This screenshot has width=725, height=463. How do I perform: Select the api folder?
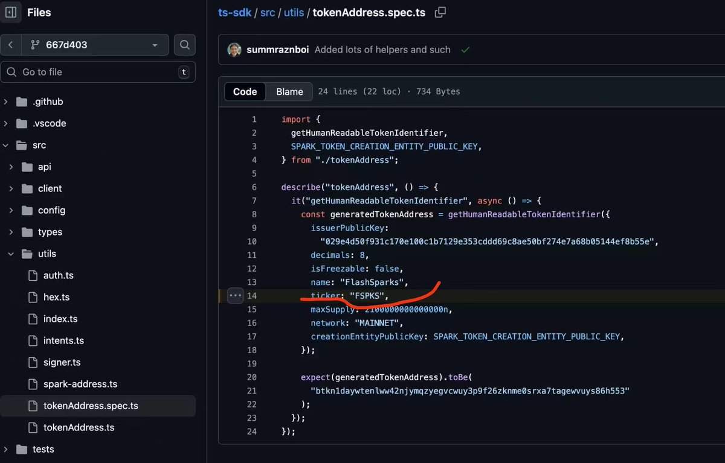click(x=45, y=167)
